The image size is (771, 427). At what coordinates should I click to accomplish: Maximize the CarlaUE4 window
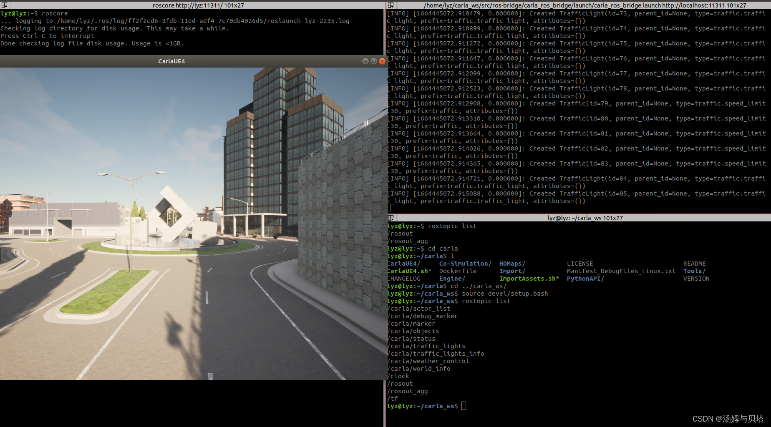click(x=374, y=61)
